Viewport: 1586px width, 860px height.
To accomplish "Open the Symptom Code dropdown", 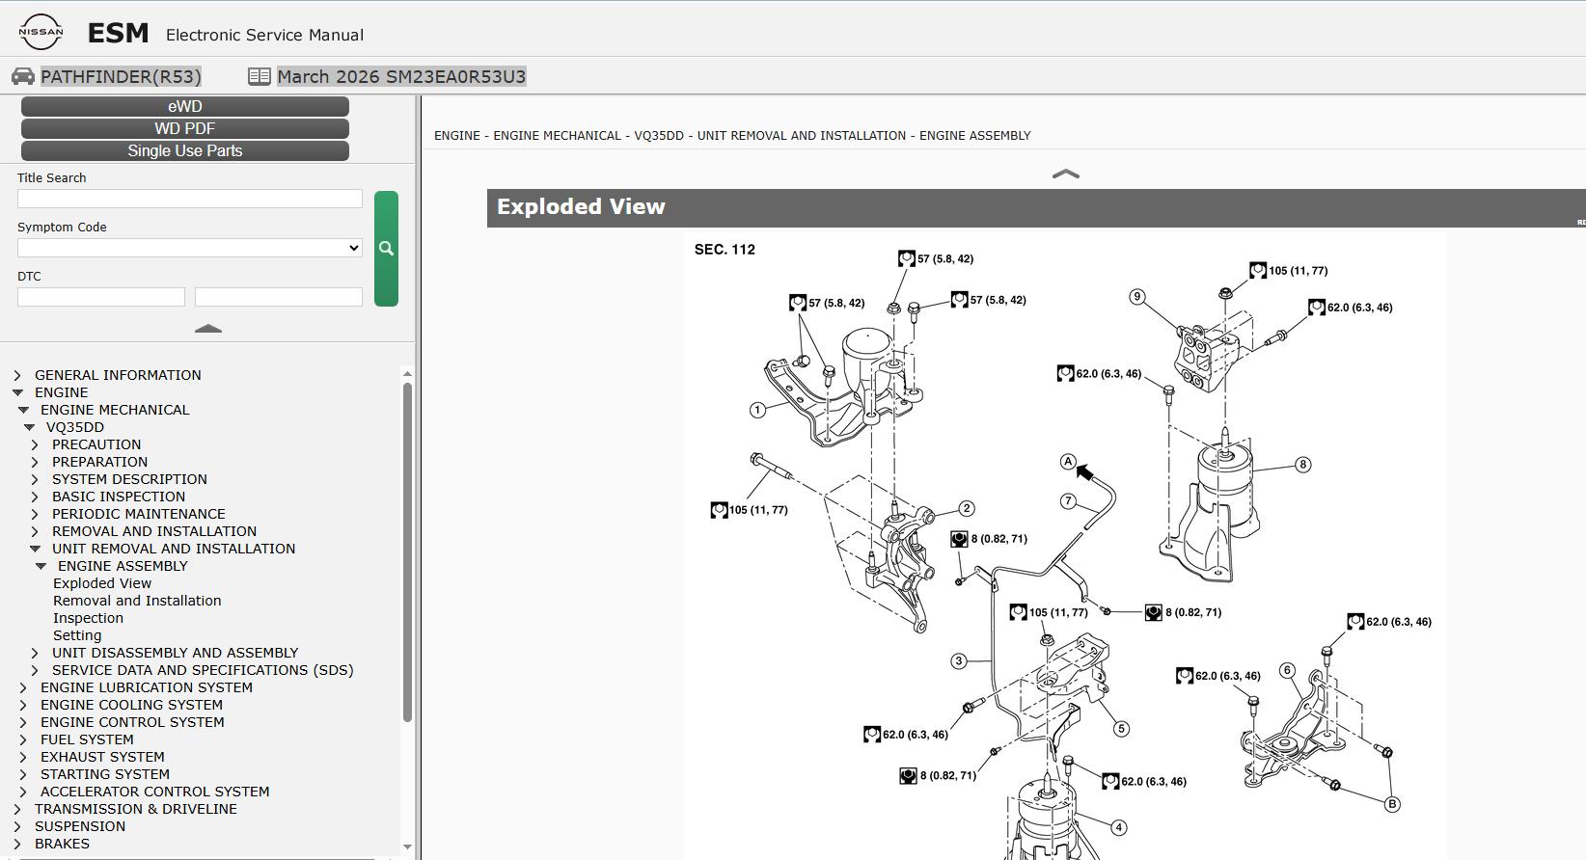I will pyautogui.click(x=190, y=248).
